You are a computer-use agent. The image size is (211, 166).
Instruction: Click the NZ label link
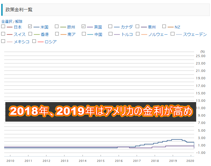pyautogui.click(x=177, y=27)
